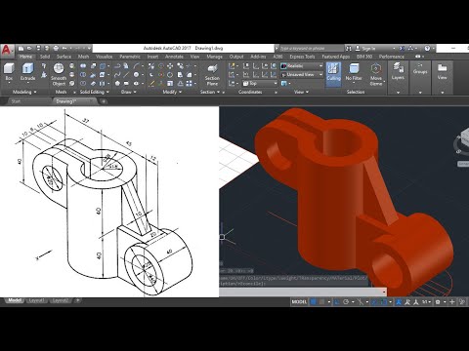The height and width of the screenshot is (351, 469).
Task: Switch to the Visualize ribbon tab
Action: [x=105, y=57]
